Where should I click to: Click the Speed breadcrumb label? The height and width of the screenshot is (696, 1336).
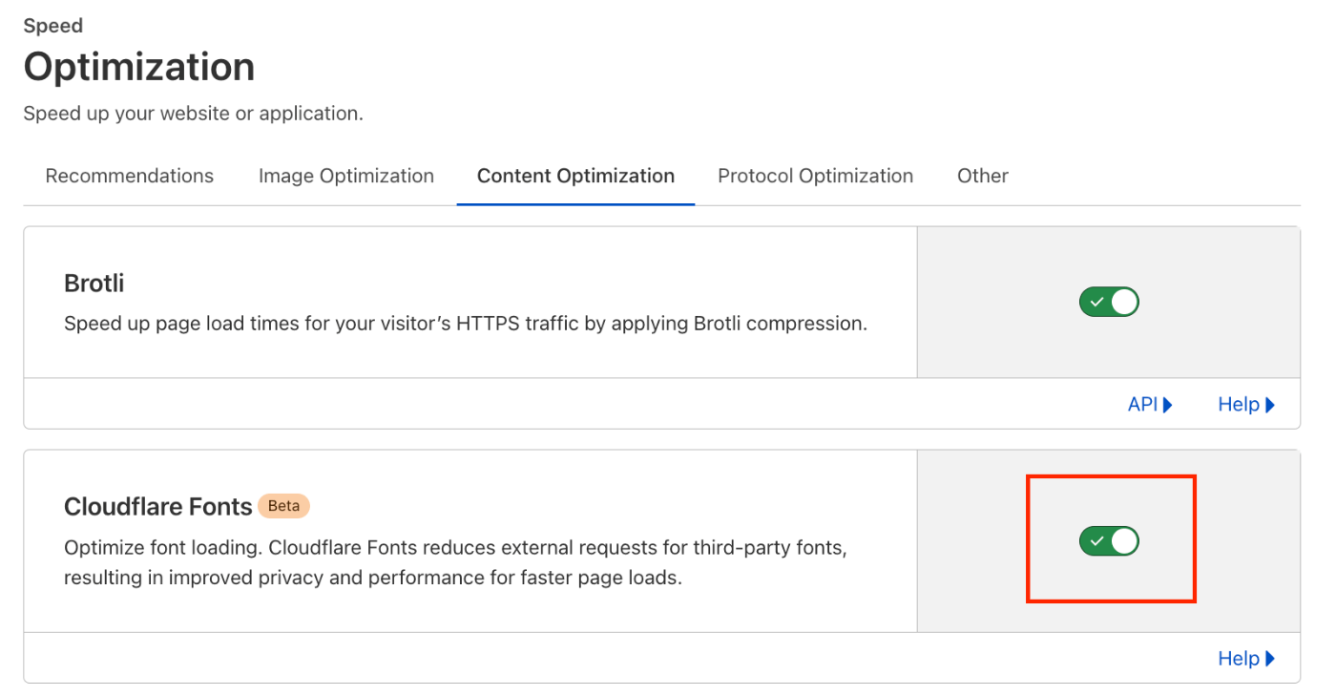(53, 26)
